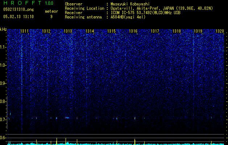Click the 'Observer' field label
This screenshot has width=228, height=145.
point(74,4)
